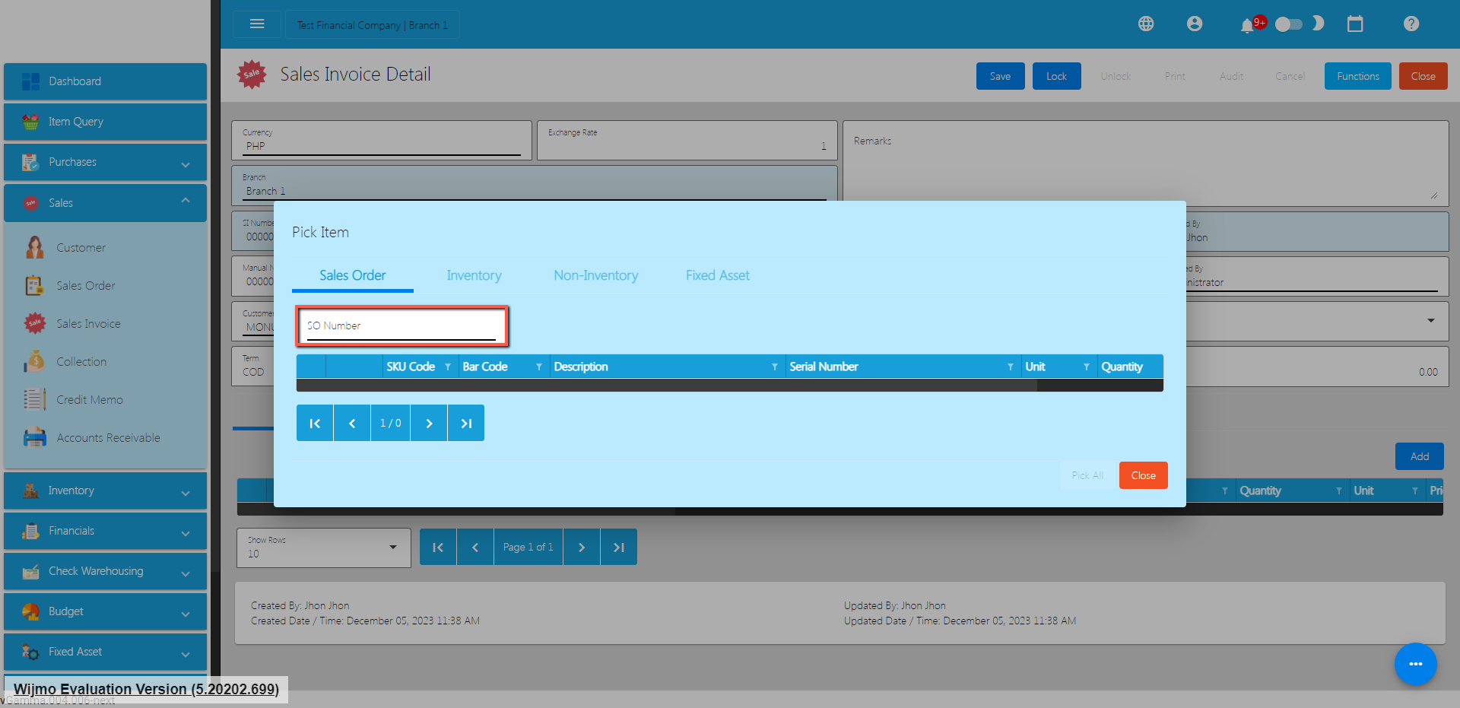Toggle the dark mode switch
Viewport: 1460px width, 708px height.
click(1289, 24)
